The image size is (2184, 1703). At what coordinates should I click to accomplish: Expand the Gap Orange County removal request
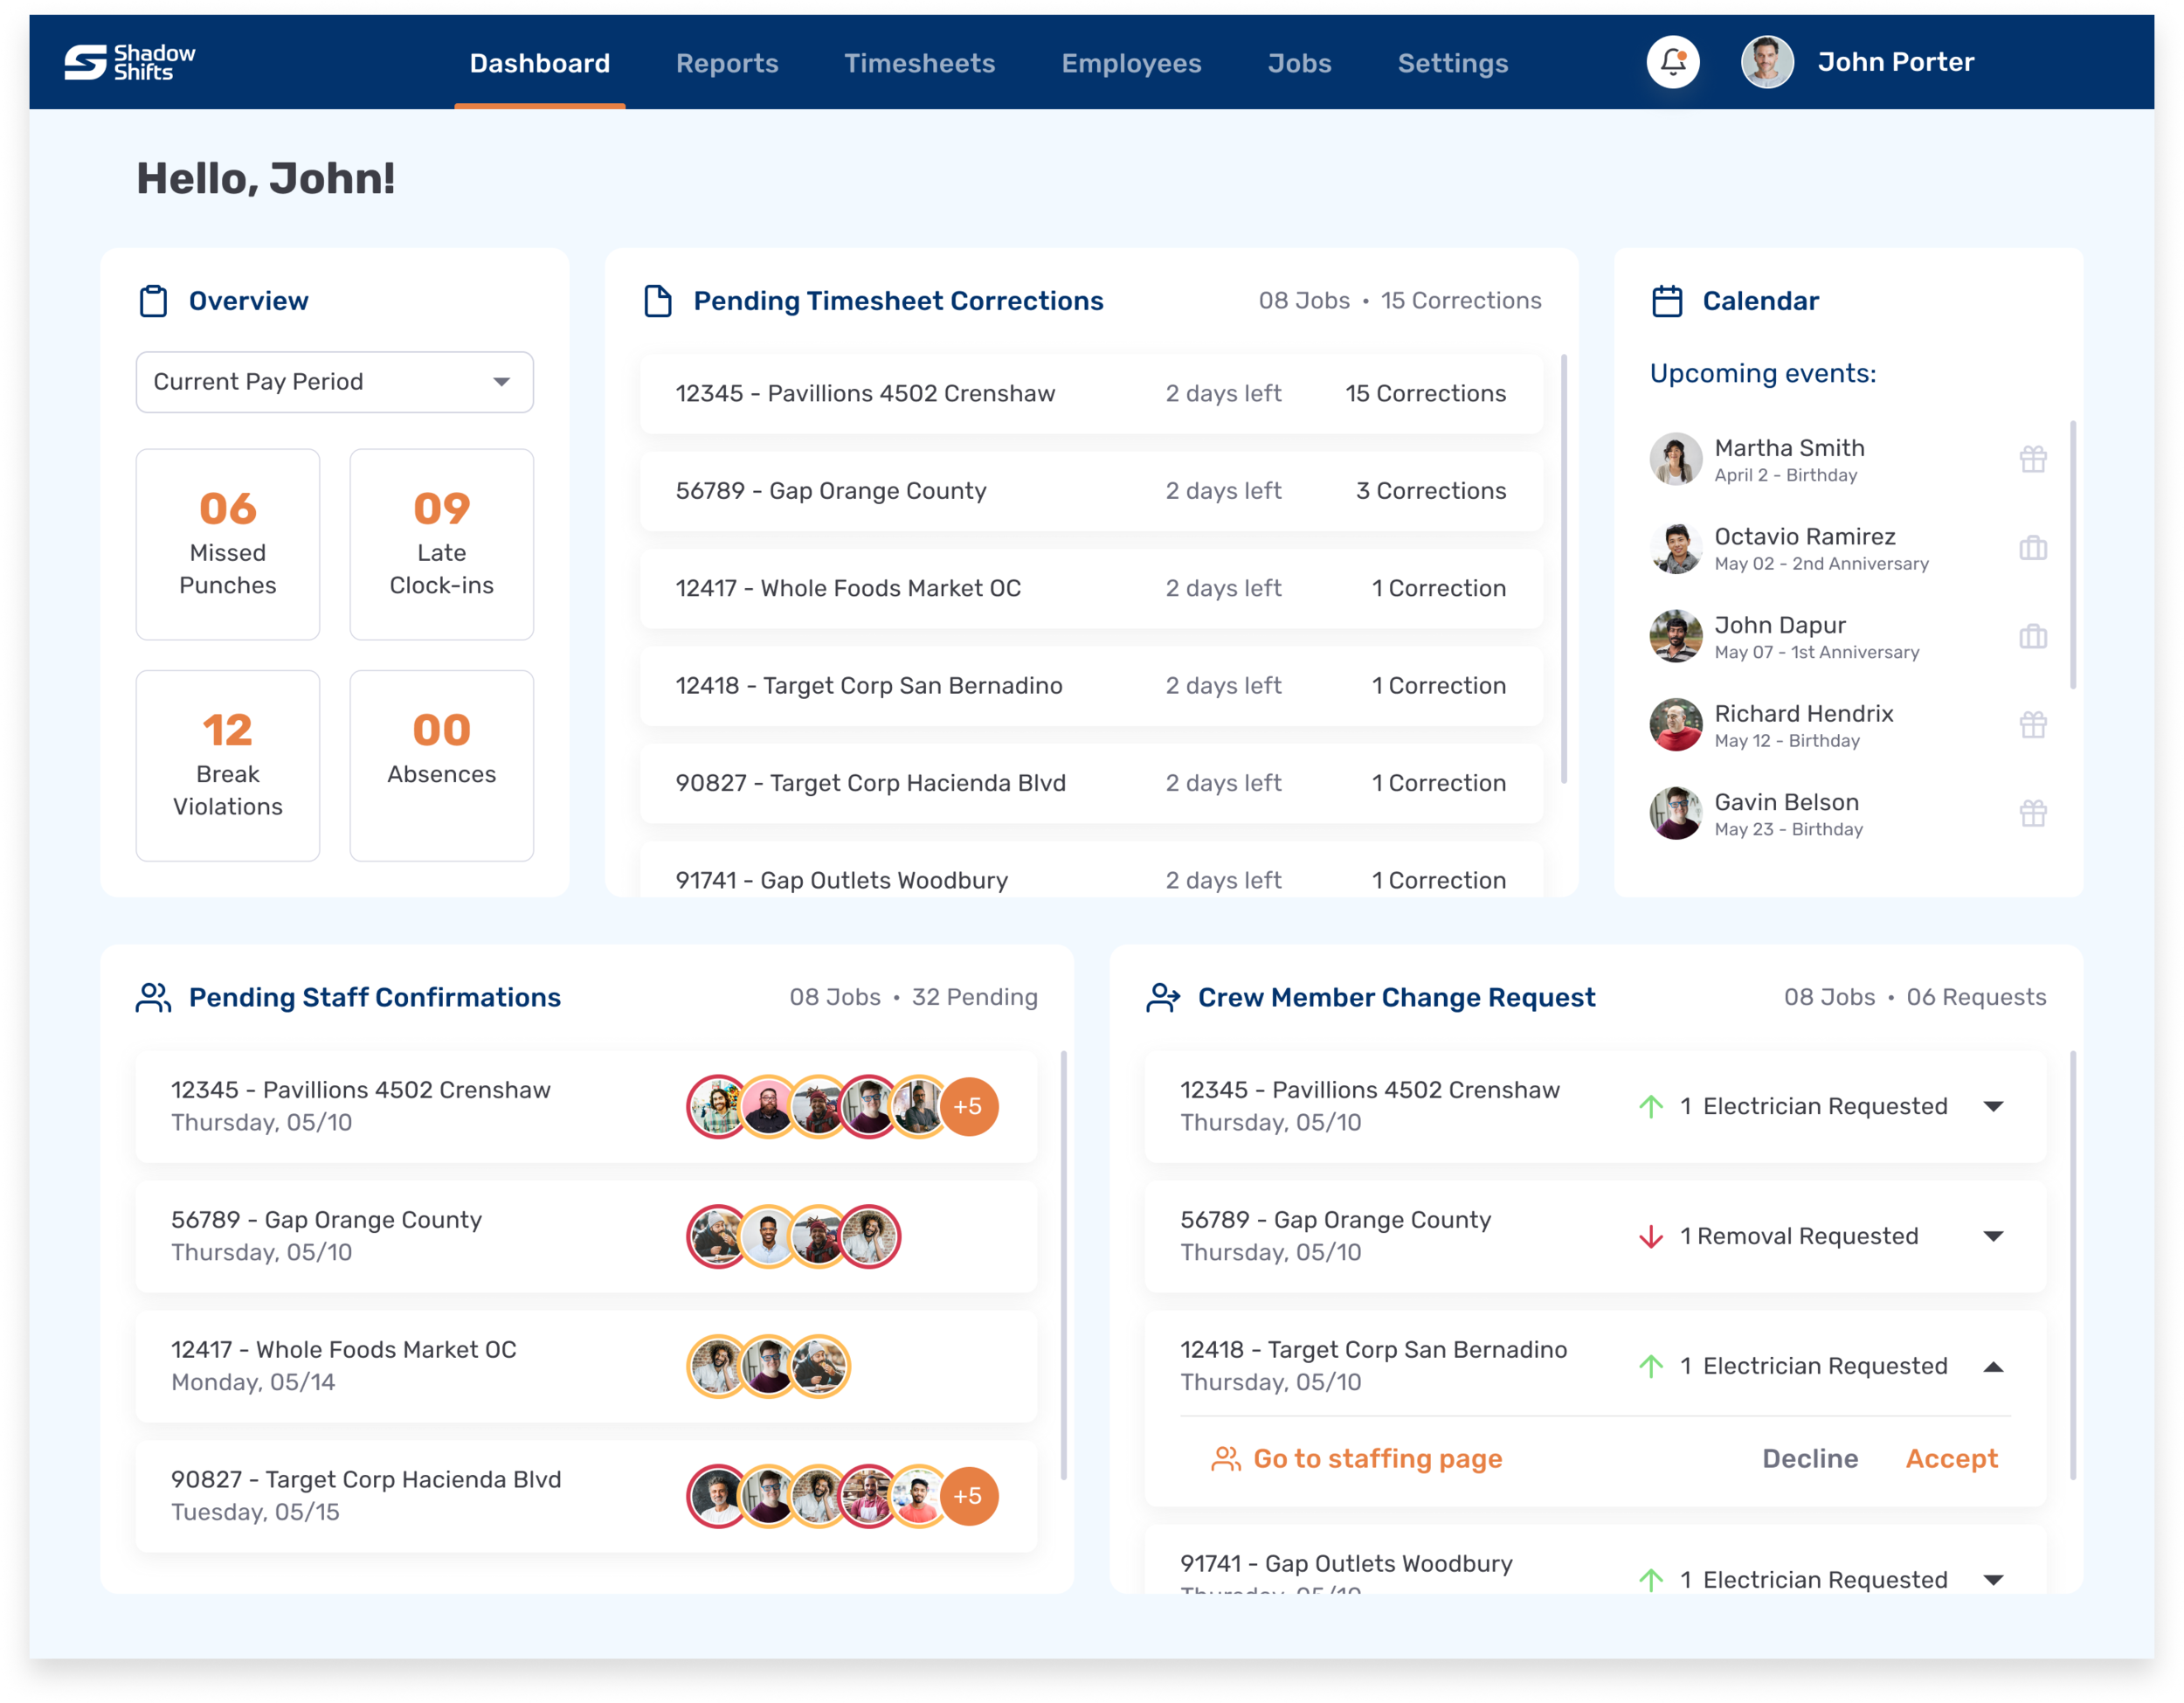click(1993, 1236)
